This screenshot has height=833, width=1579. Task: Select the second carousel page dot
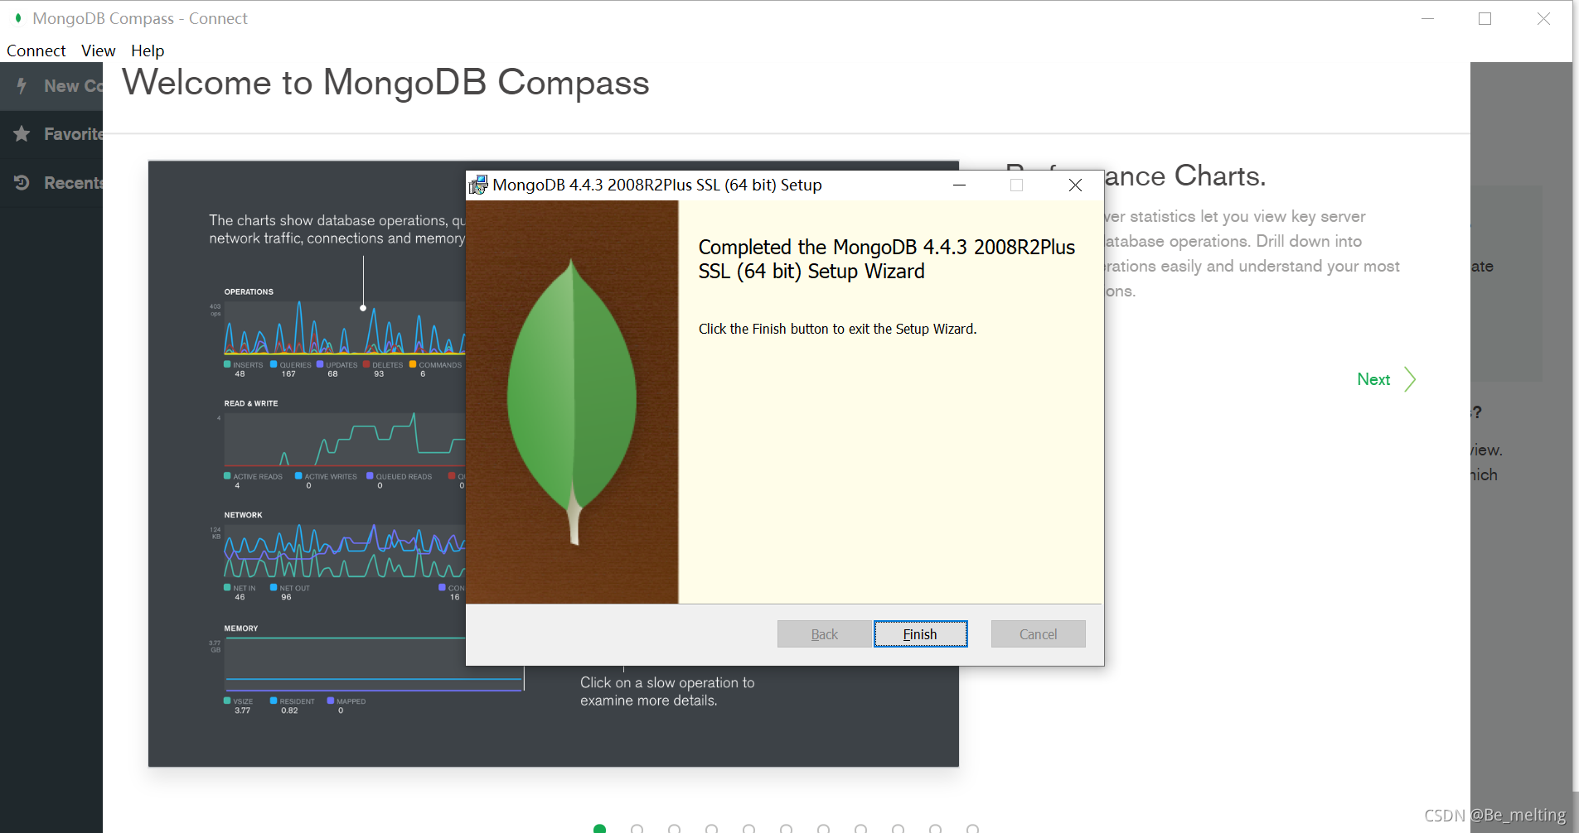coord(637,829)
